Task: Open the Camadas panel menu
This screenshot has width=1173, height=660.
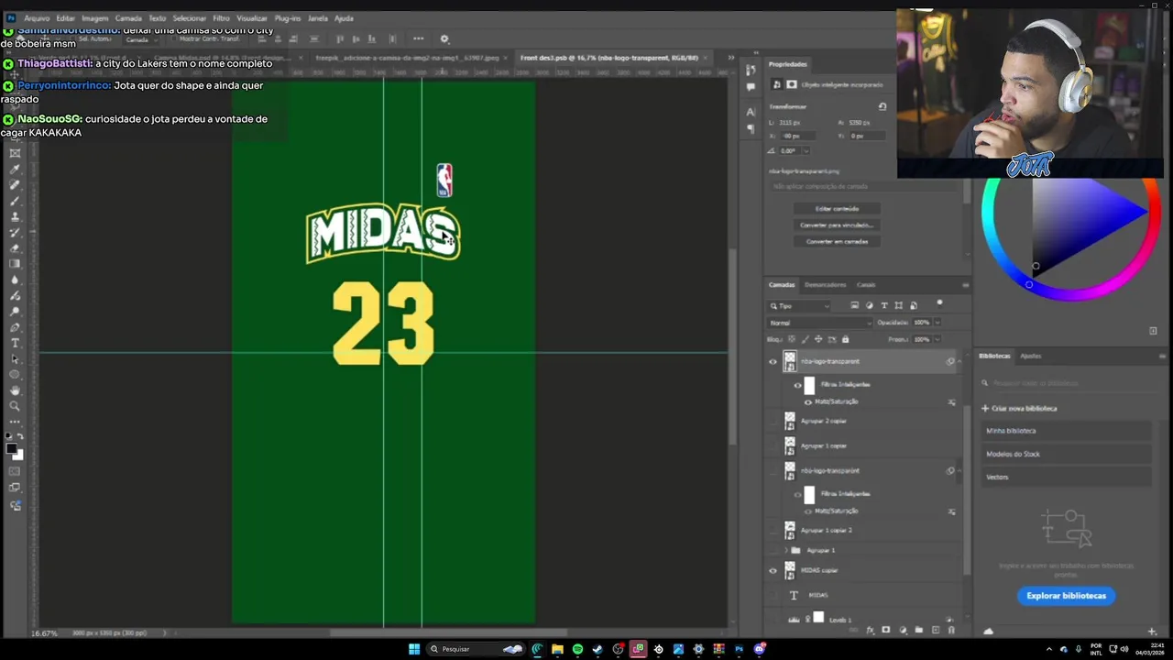Action: point(965,285)
